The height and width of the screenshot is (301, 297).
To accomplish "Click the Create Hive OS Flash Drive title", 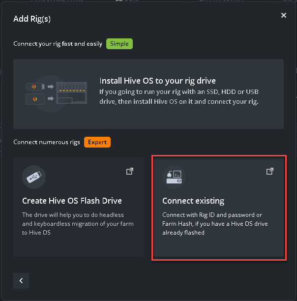I will pos(72,201).
